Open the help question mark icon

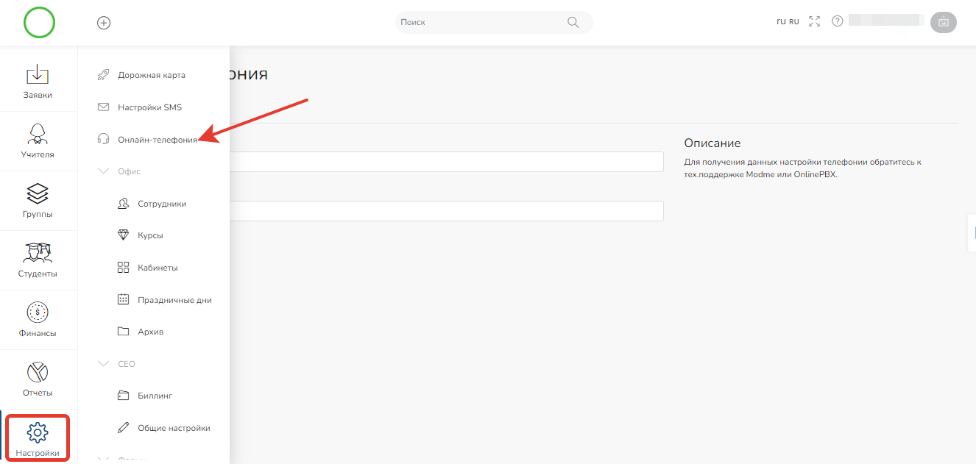pyautogui.click(x=837, y=21)
